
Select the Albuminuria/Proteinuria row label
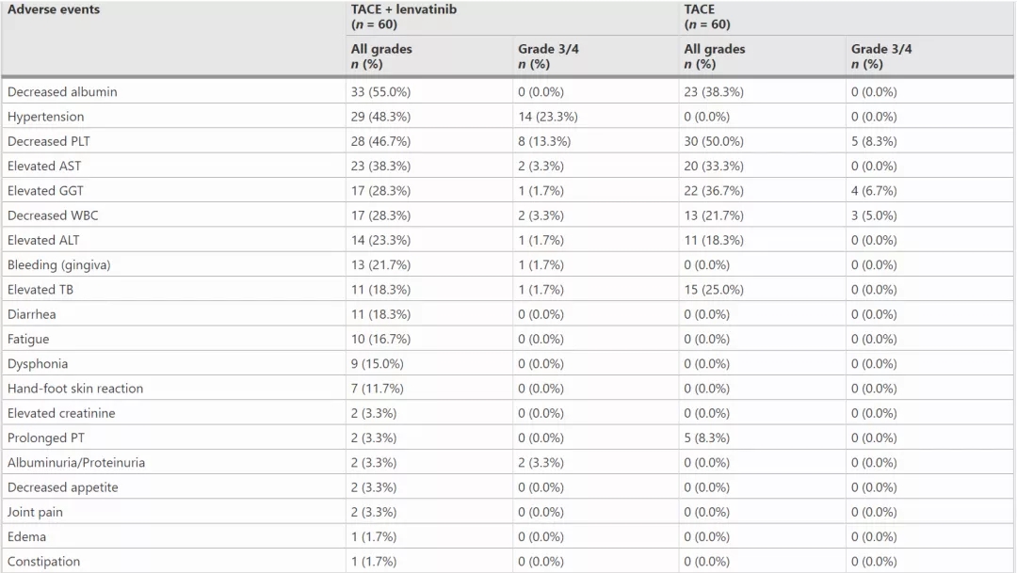pos(76,462)
